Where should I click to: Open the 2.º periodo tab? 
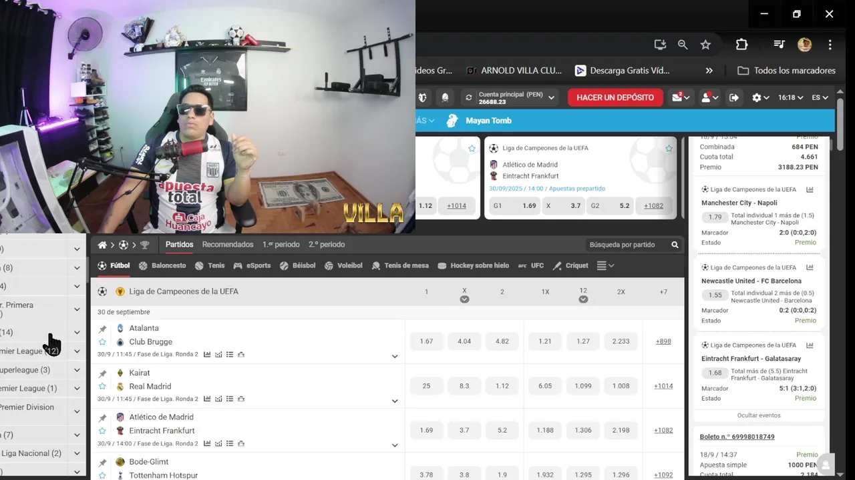[327, 245]
